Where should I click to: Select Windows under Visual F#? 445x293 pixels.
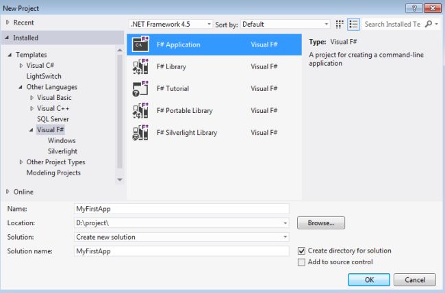(x=62, y=140)
